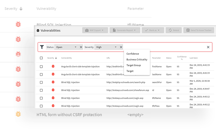Remove the Status filter with its X
Screen dimensions: 216x129
(81, 47)
